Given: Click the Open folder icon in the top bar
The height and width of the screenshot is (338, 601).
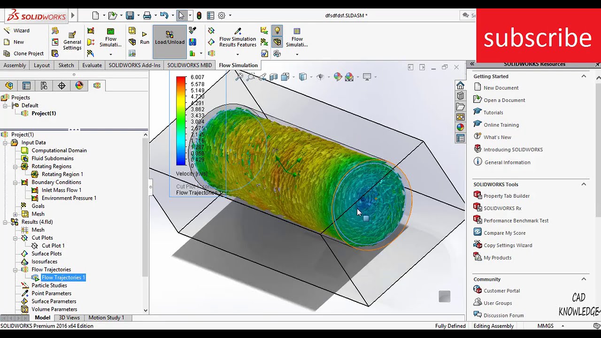Looking at the screenshot, I should pos(112,15).
